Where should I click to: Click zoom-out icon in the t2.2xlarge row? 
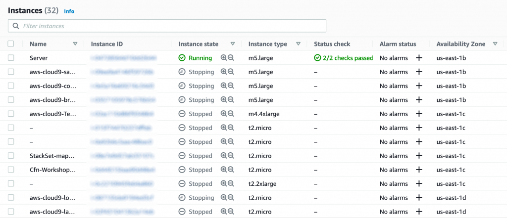[231, 183]
